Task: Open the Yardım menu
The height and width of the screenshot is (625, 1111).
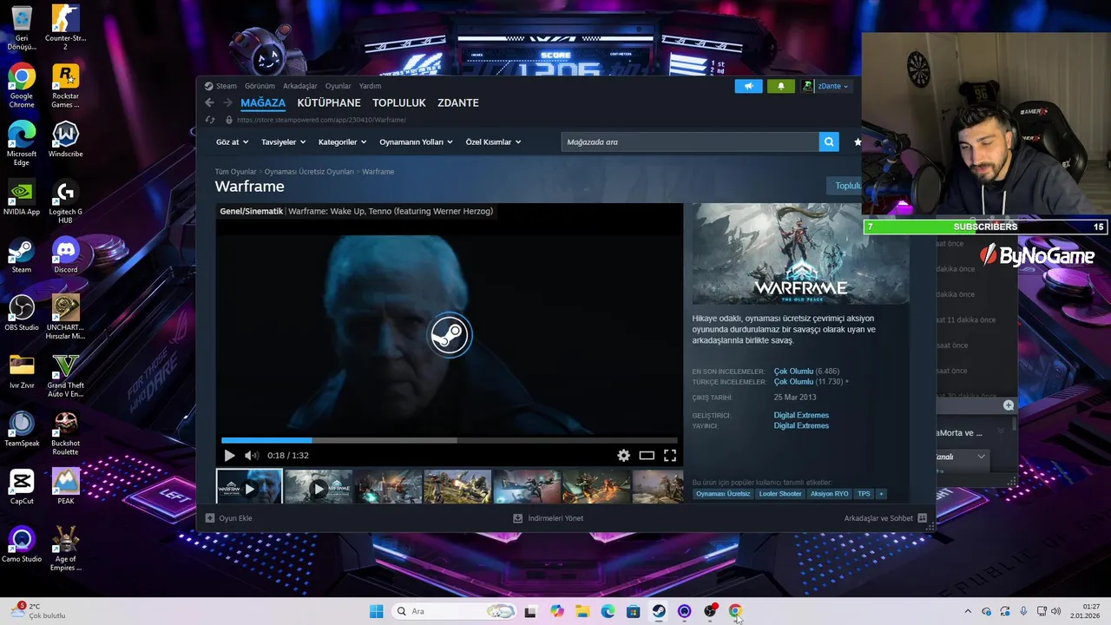Action: click(x=370, y=86)
